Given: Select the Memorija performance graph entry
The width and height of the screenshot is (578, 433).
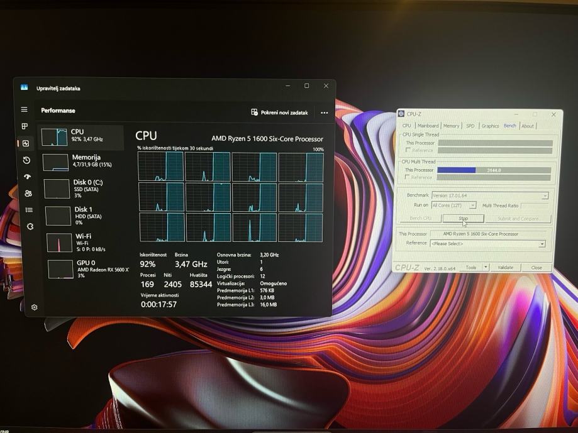Looking at the screenshot, I should pyautogui.click(x=82, y=161).
